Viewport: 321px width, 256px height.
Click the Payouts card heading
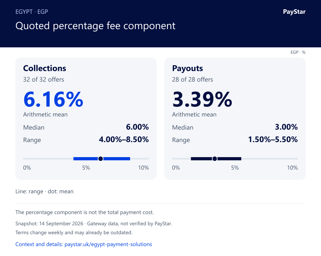187,68
